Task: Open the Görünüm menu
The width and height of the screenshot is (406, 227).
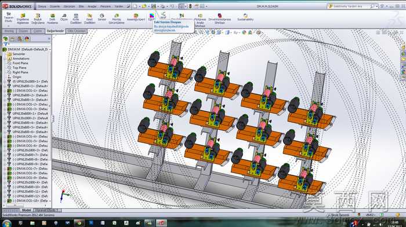Action: pyautogui.click(x=69, y=6)
